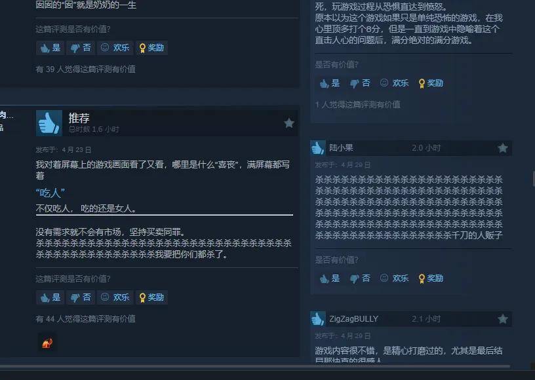Open ZigZagBULLY user profile name

[353, 319]
